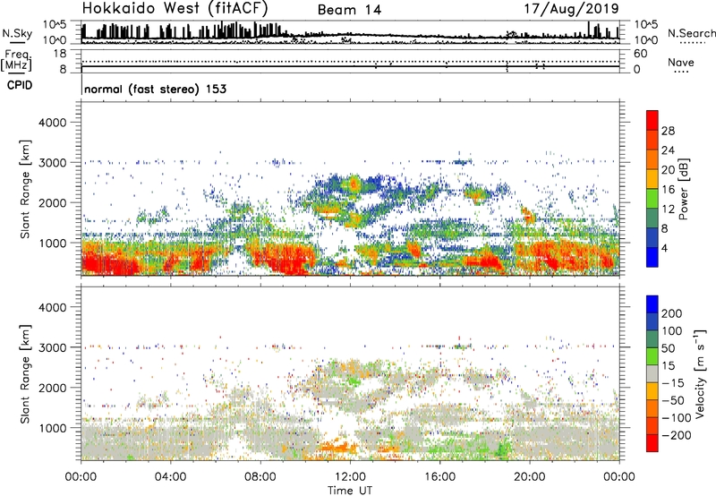The width and height of the screenshot is (716, 496).
Task: Click the '08:00' time tick label
Action: click(x=260, y=477)
